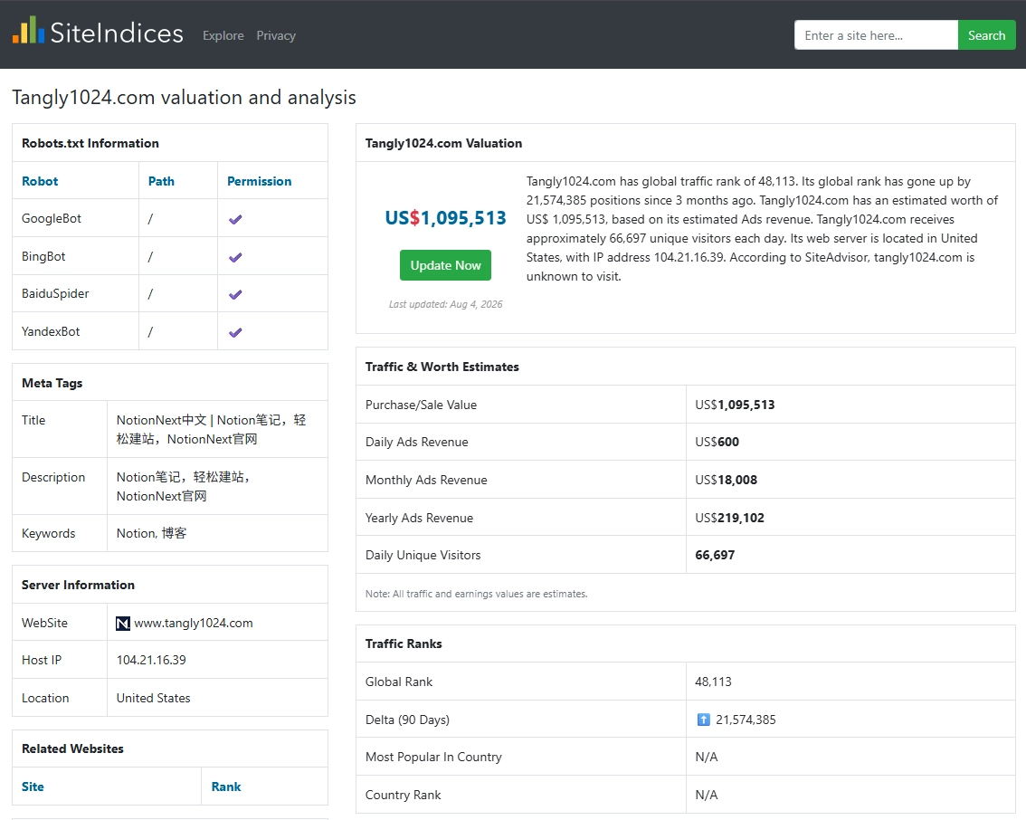The image size is (1026, 820).
Task: Click the Host IP value 104.21.16.39
Action: click(151, 661)
